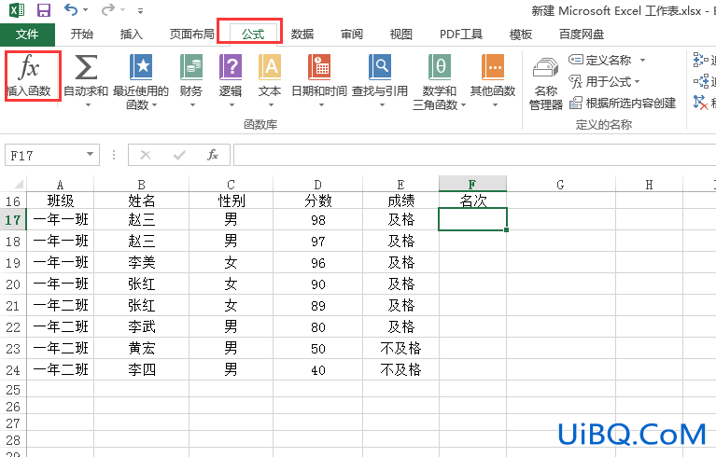Open the Baidu Netdisk (百度网盘) tab

click(582, 35)
